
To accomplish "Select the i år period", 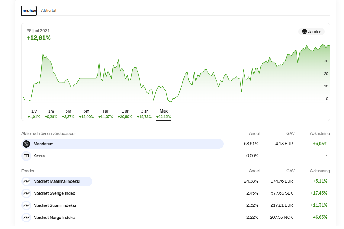I will coord(106,114).
